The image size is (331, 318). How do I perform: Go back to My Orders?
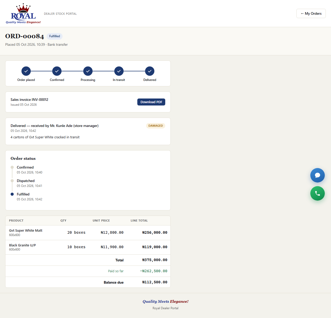pos(311,13)
